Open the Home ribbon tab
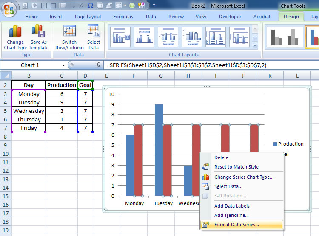319x236 pixels. click(x=31, y=17)
